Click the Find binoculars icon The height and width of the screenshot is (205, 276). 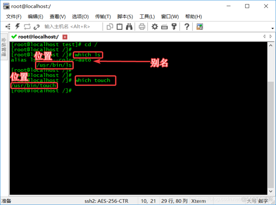(129, 26)
